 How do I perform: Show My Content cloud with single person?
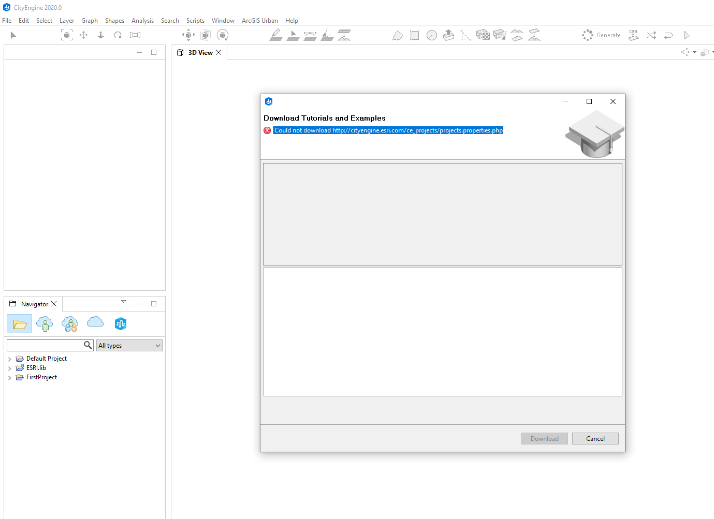[x=45, y=324]
